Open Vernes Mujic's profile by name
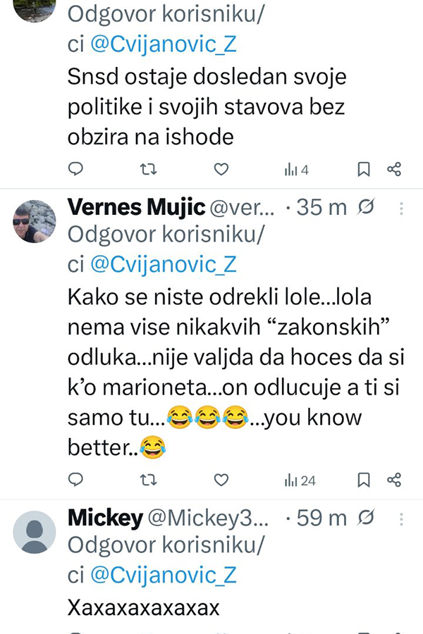The image size is (423, 634). pyautogui.click(x=135, y=207)
